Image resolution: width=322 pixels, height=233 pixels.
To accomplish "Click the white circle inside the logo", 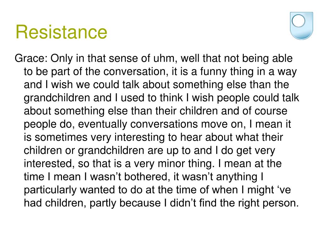I will click(298, 21).
